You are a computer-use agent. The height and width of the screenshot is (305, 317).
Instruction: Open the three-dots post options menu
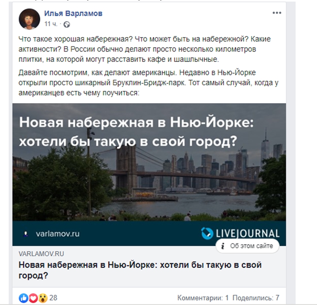coord(277,13)
